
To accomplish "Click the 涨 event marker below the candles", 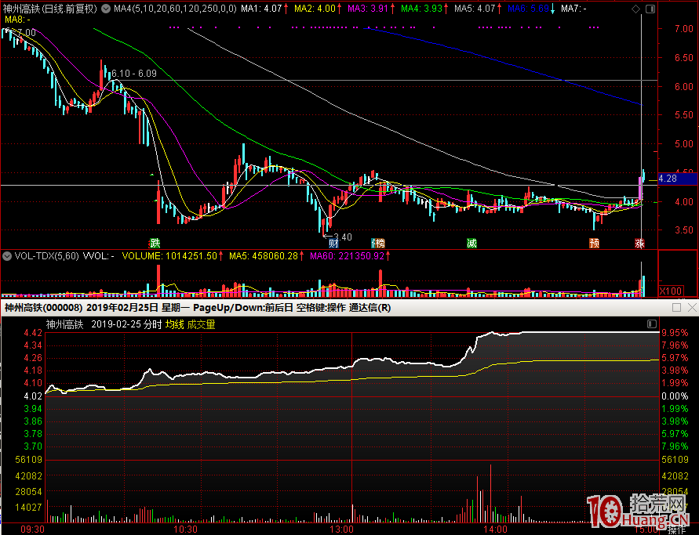I will 639,243.
